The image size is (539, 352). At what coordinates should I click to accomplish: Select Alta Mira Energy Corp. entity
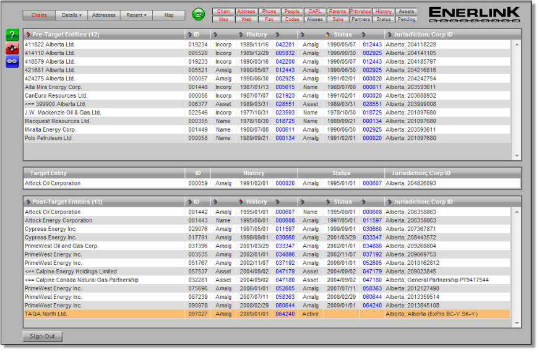coord(53,87)
